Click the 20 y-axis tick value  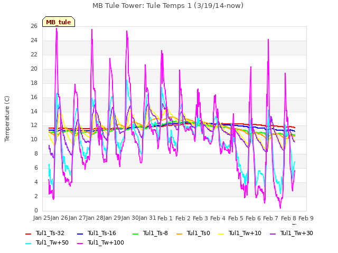click(x=34, y=69)
